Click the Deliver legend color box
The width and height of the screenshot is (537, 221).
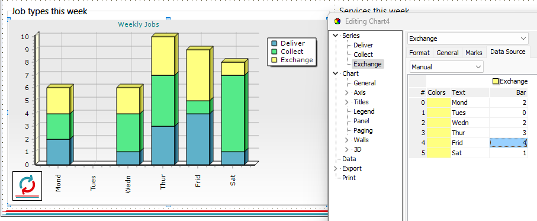tap(274, 43)
